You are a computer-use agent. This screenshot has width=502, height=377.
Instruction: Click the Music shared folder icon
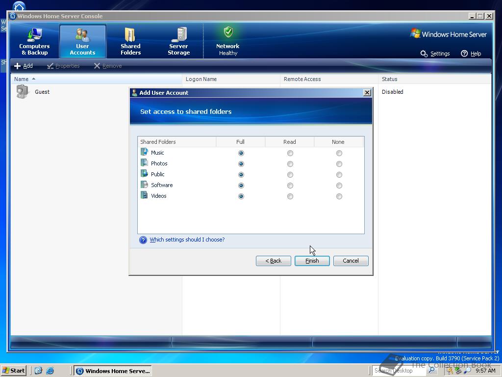tap(145, 152)
